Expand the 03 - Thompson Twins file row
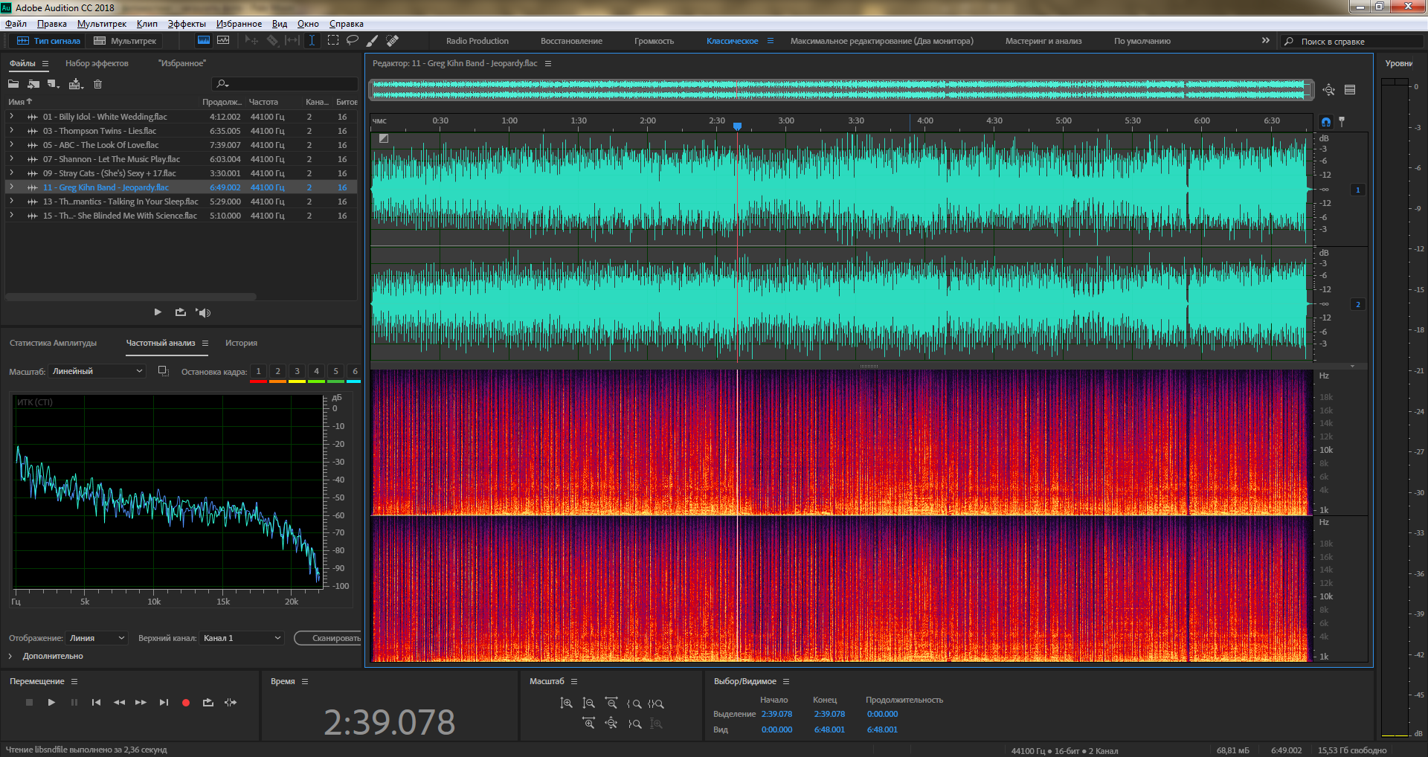The width and height of the screenshot is (1428, 757). (x=11, y=131)
